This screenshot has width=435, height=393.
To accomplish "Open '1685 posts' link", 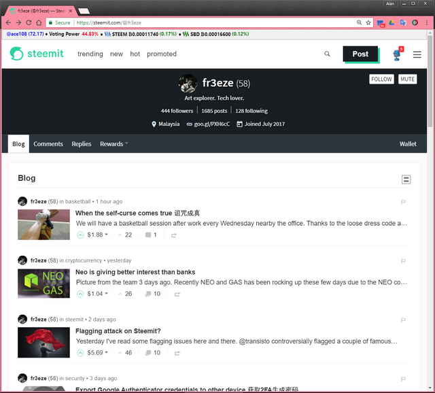I will tap(214, 111).
